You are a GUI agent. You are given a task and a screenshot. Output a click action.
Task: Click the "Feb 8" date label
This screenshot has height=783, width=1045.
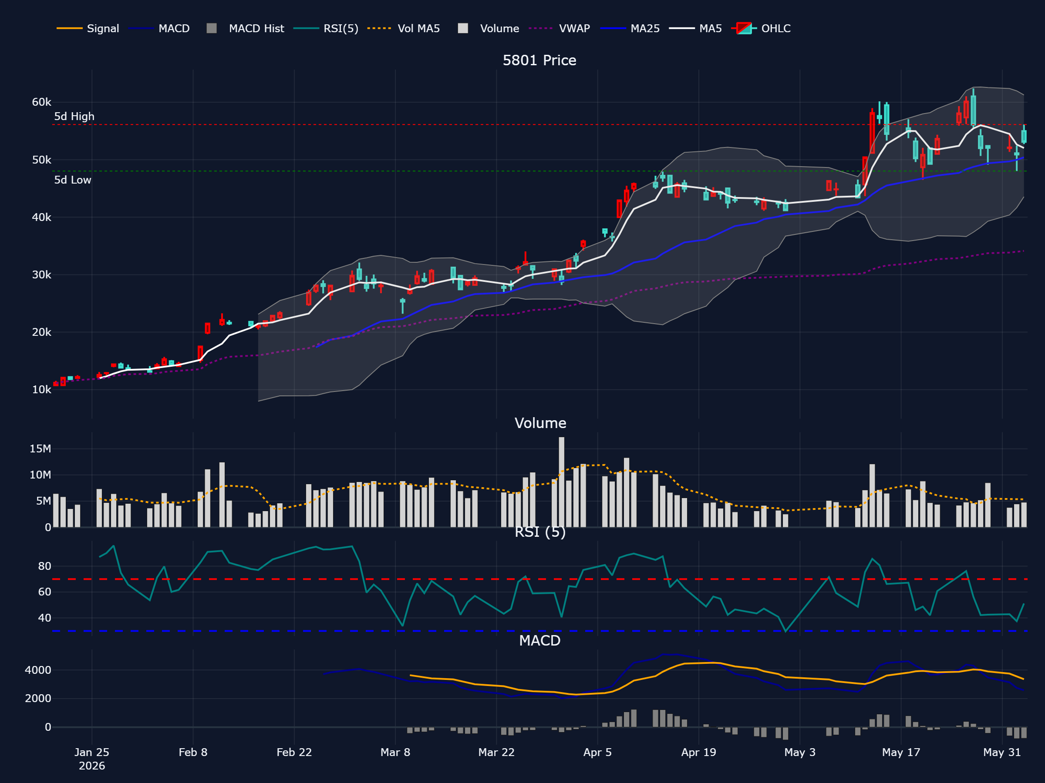pos(193,752)
